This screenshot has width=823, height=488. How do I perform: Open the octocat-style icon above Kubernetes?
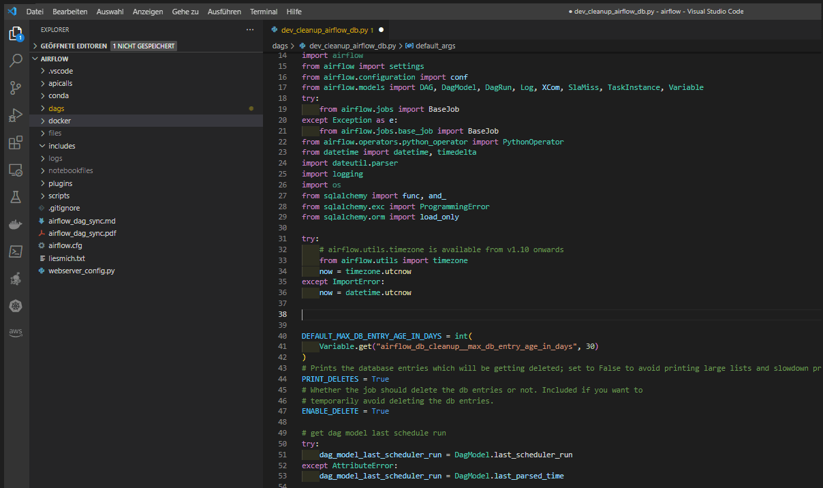click(15, 279)
